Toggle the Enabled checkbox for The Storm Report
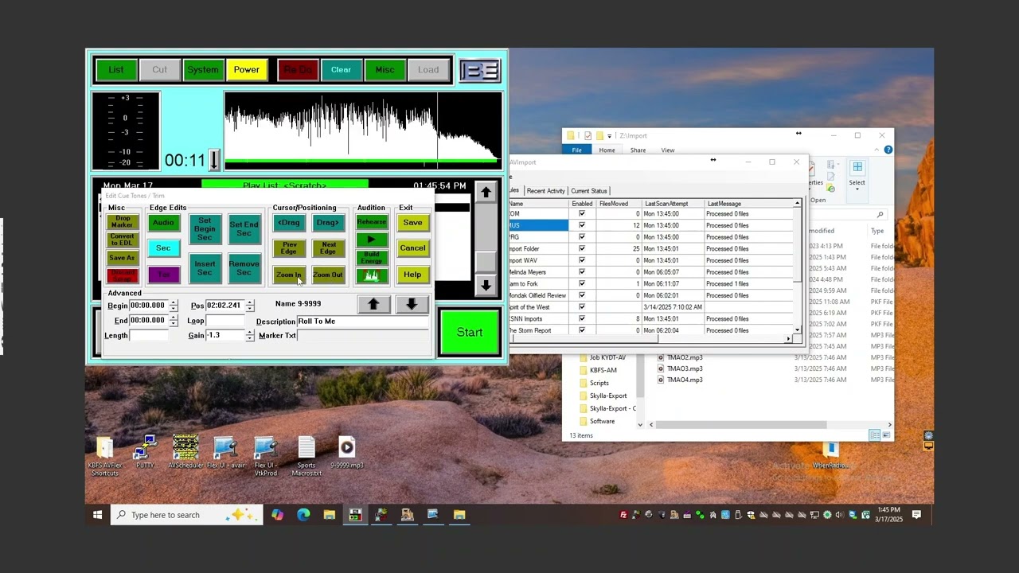The width and height of the screenshot is (1019, 573). point(582,329)
